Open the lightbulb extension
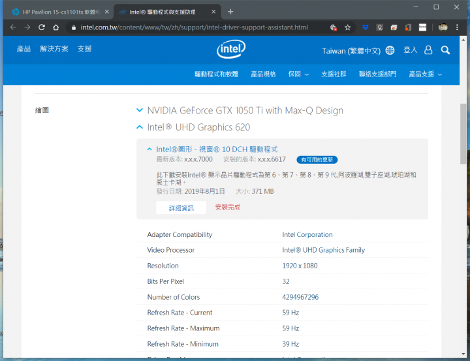Screen dimensions: 470x361 tap(379, 27)
